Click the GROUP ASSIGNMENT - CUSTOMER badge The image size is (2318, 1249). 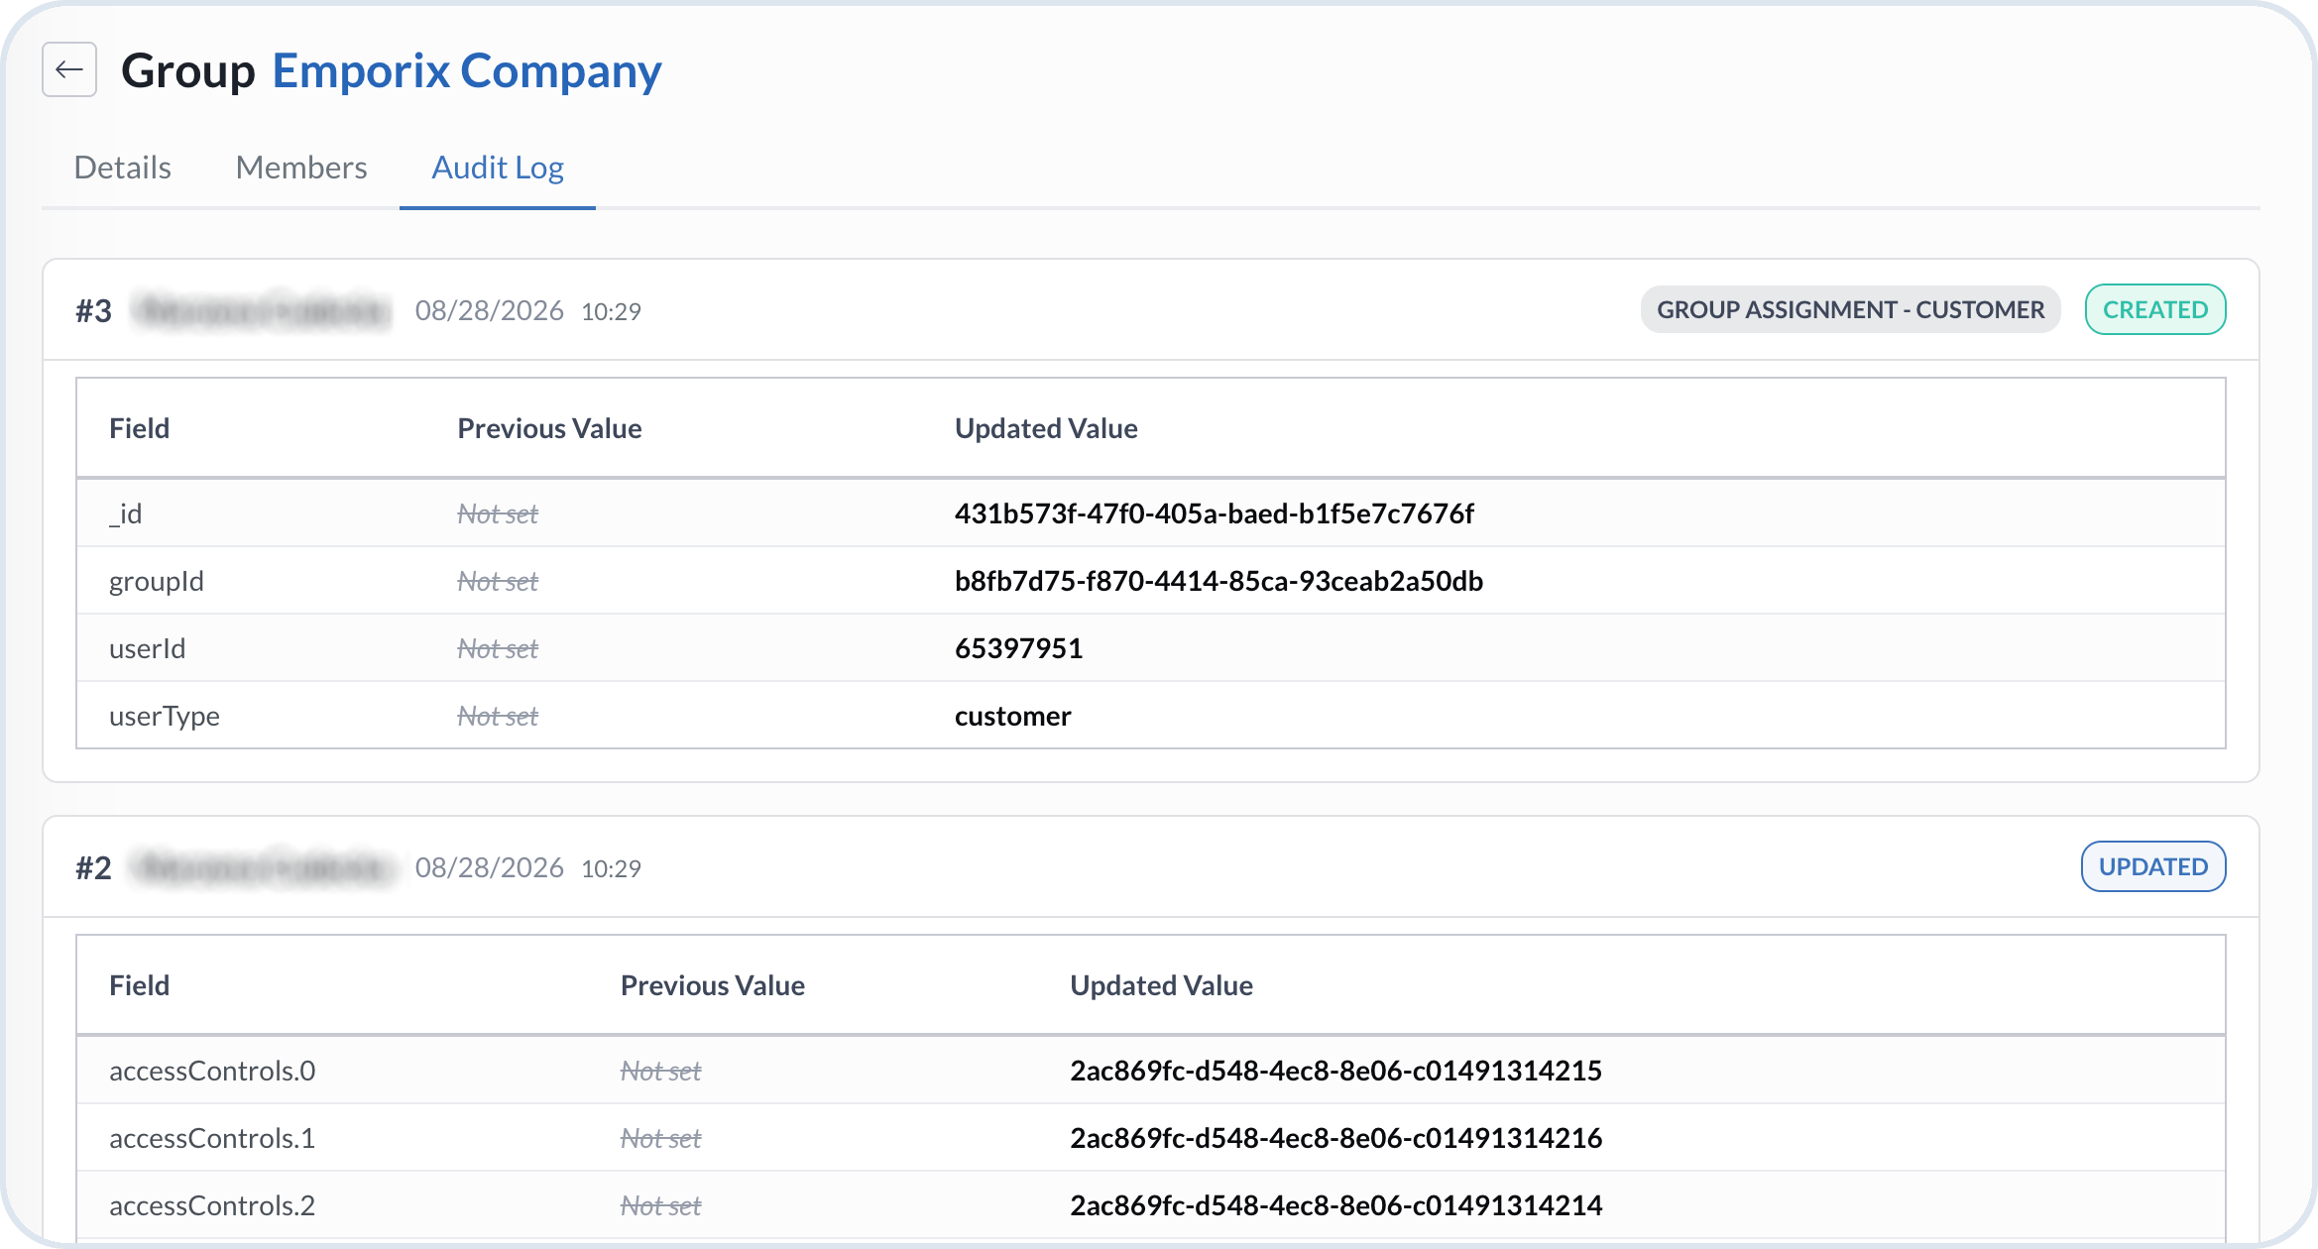[x=1850, y=309]
